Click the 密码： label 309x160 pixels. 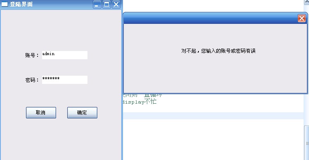coord(32,80)
